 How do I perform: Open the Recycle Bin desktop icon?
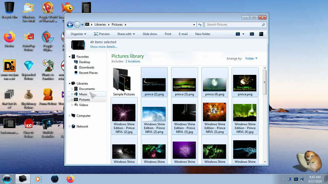click(x=9, y=10)
